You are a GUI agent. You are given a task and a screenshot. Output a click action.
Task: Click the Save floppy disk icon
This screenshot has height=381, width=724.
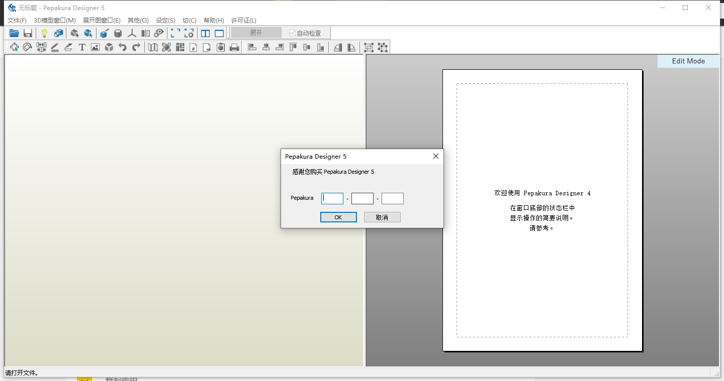pos(28,33)
